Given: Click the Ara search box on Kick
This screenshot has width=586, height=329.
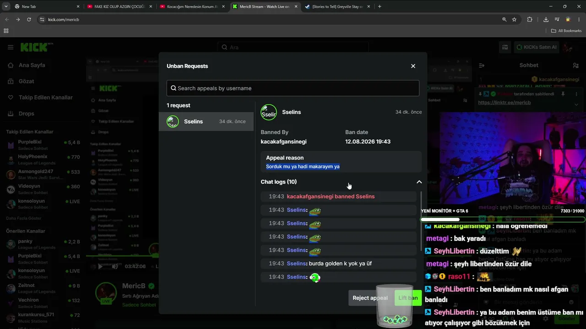Looking at the screenshot, I should click(293, 47).
